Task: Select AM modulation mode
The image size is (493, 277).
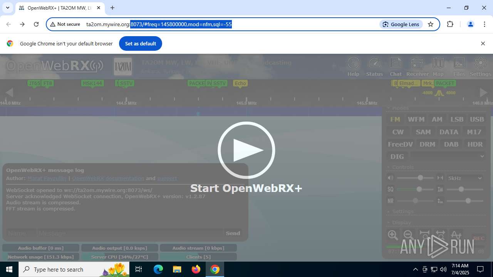Action: click(437, 119)
